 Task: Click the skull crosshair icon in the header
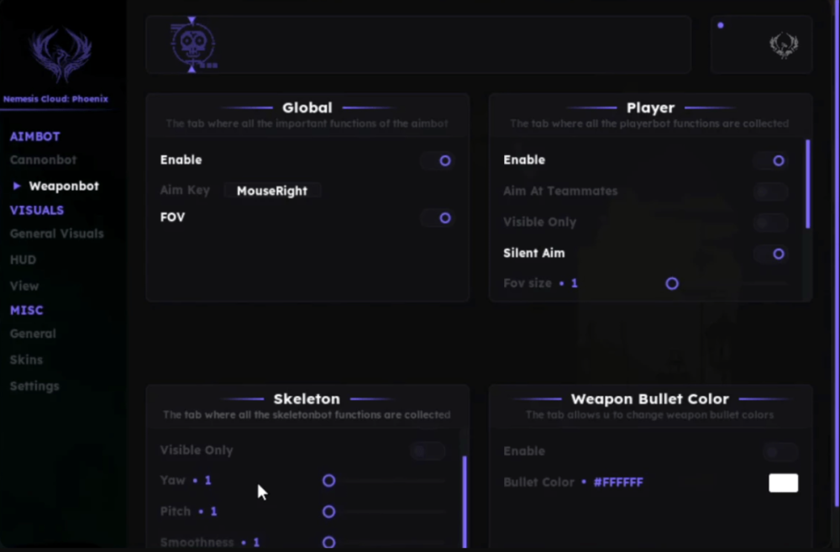(x=192, y=44)
